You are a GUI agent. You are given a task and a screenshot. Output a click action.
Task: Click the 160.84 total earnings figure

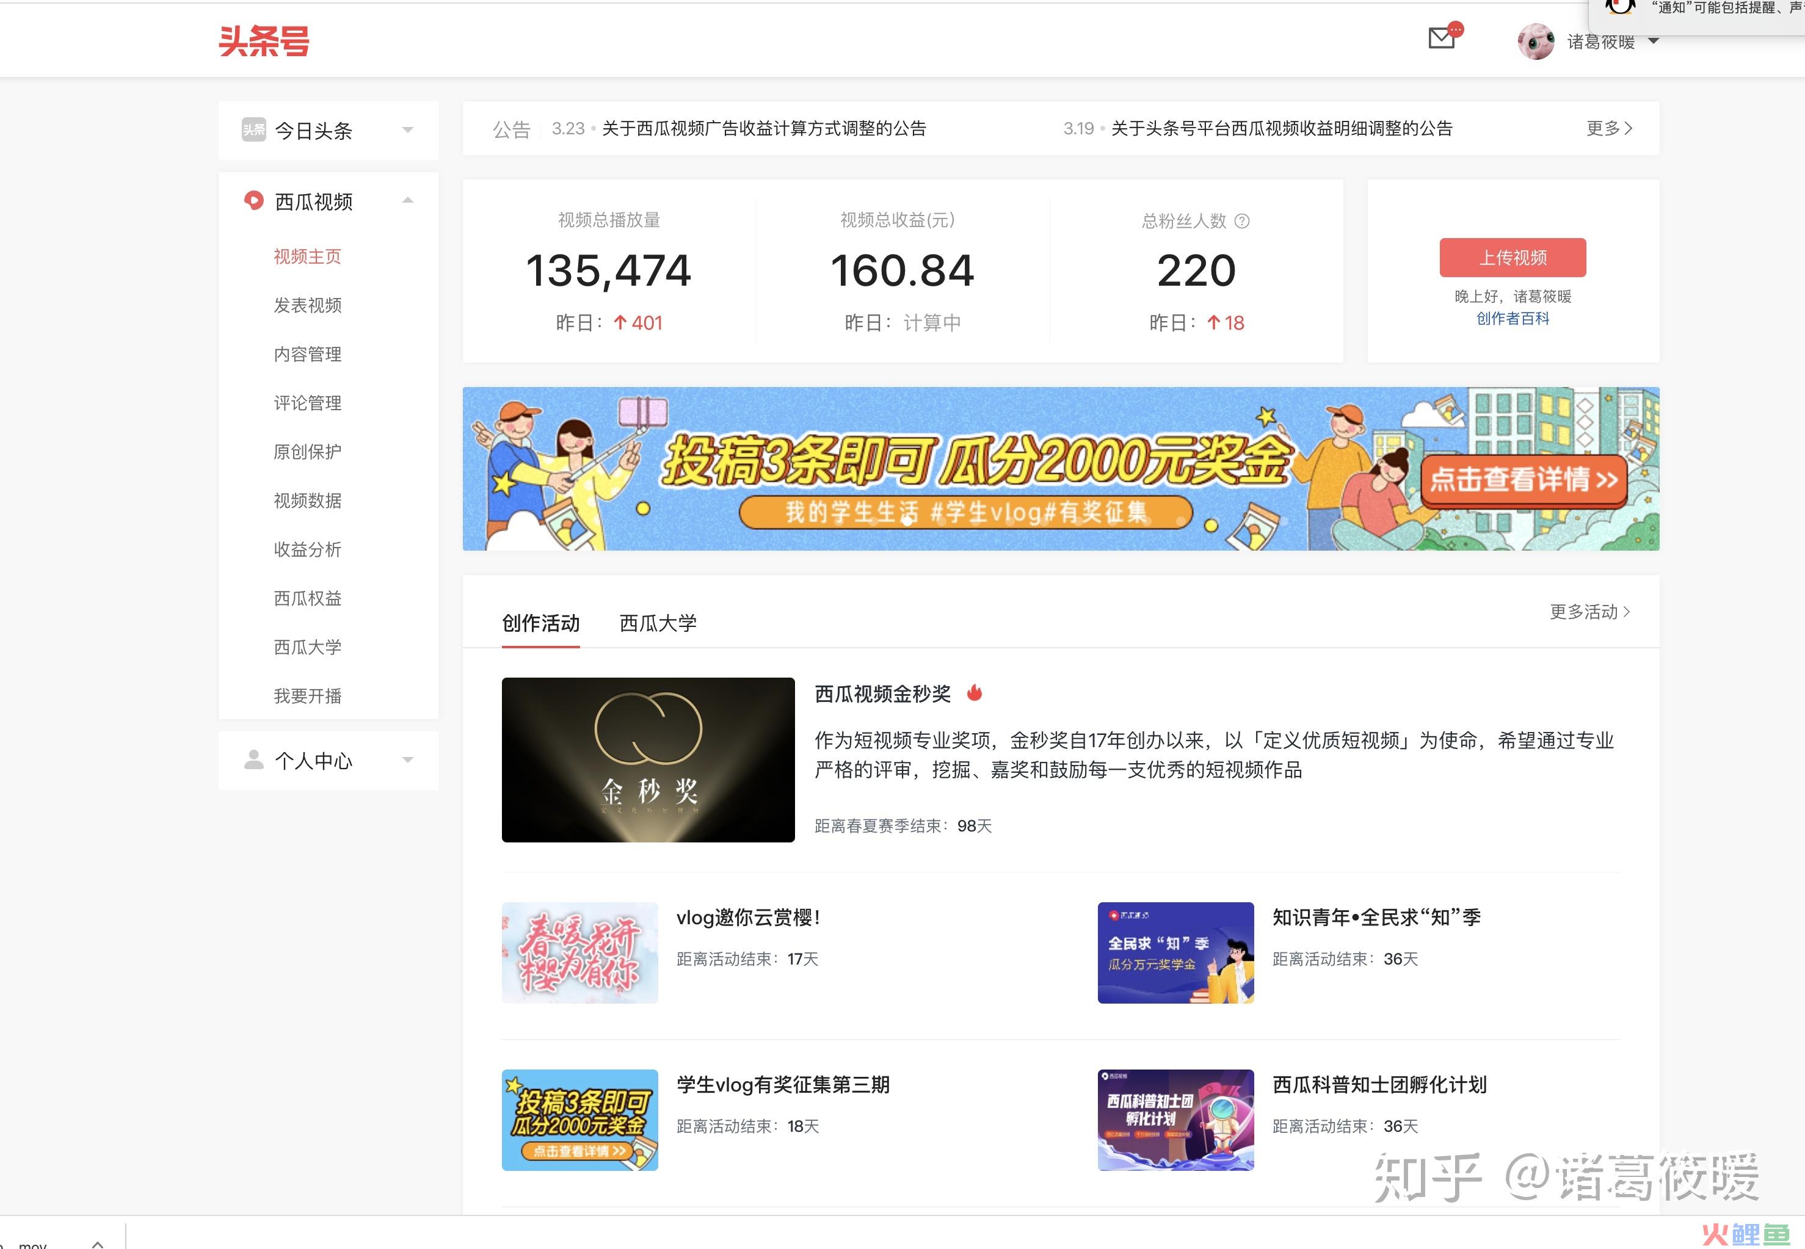pos(902,271)
